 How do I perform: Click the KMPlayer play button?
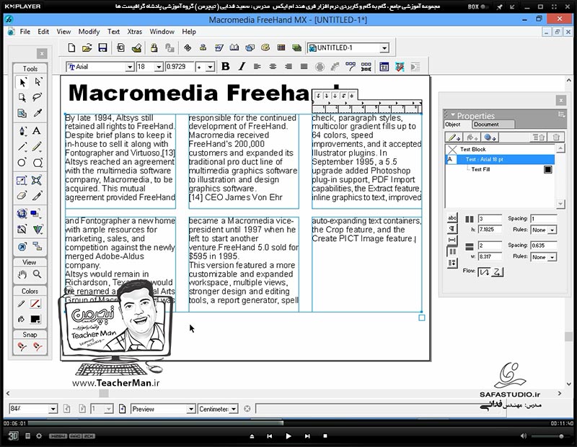tap(288, 436)
